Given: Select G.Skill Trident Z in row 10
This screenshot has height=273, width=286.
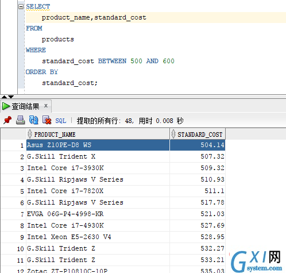Looking at the screenshot, I should pos(98,248).
